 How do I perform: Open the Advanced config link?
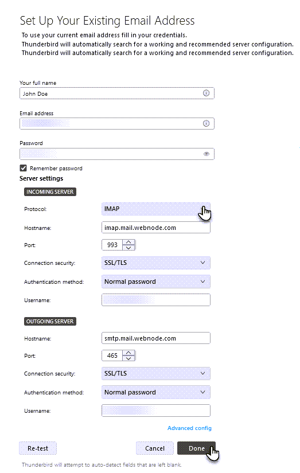coord(189,428)
